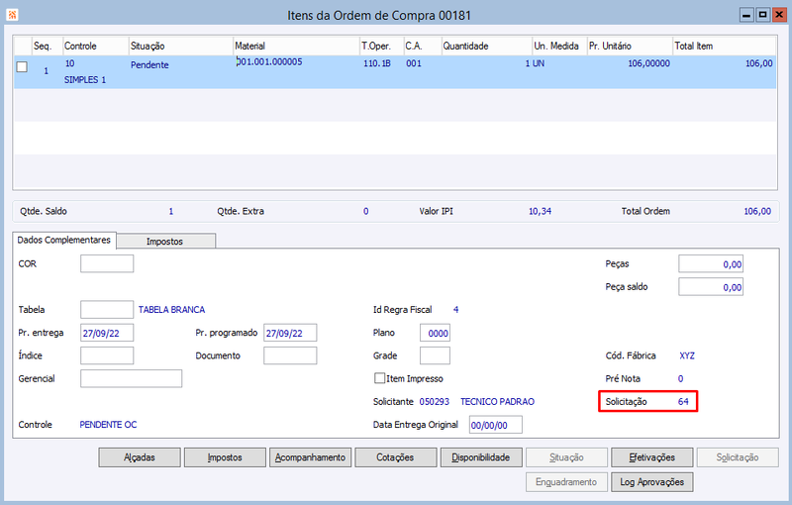Viewport: 792px width, 505px height.
Task: Click the Impostos button at bottom
Action: click(225, 457)
